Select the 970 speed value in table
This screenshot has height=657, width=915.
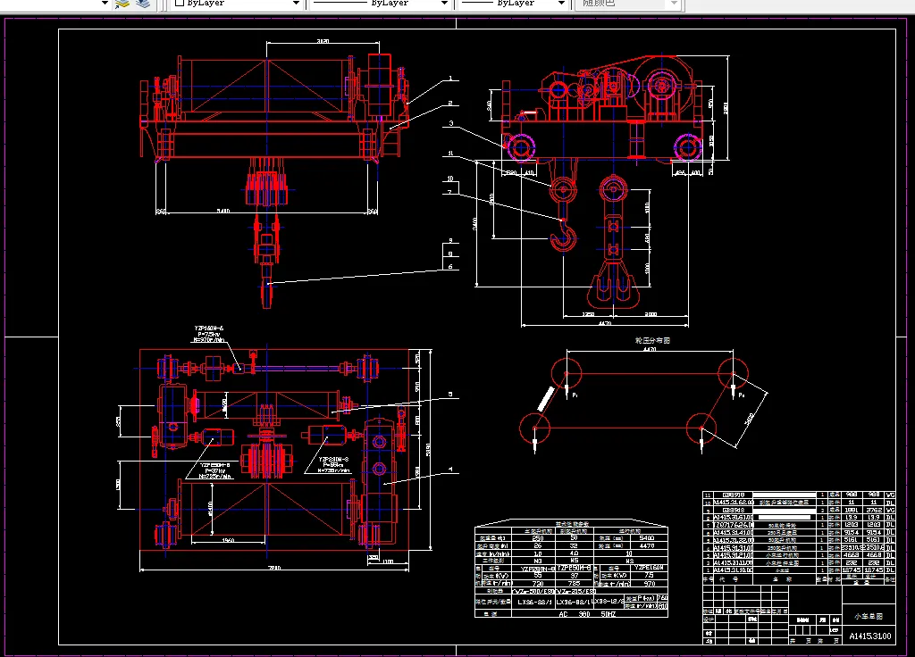pos(649,583)
